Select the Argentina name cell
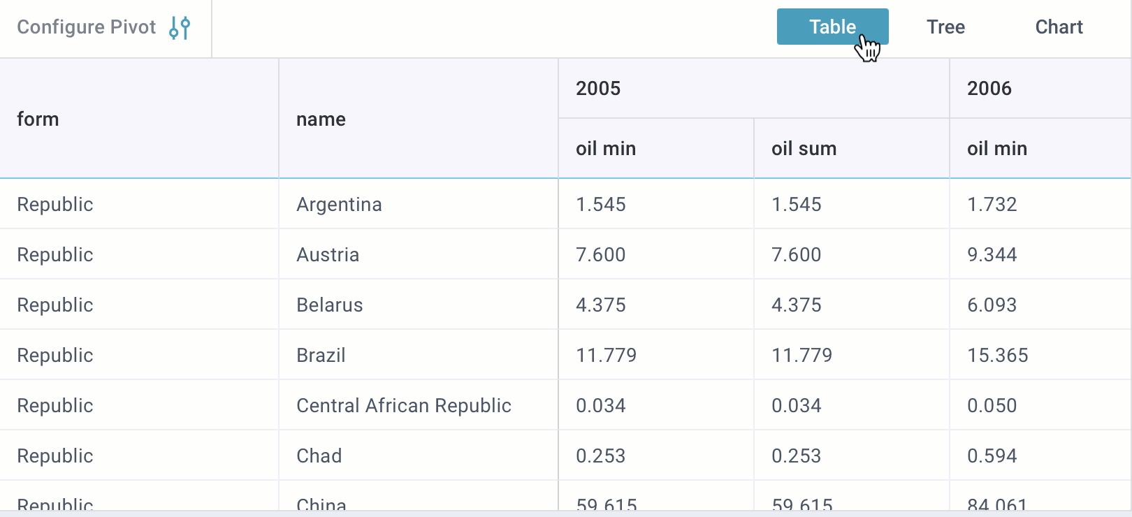The image size is (1132, 517). tap(339, 205)
